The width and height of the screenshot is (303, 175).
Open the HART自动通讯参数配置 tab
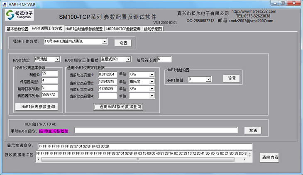click(x=84, y=29)
